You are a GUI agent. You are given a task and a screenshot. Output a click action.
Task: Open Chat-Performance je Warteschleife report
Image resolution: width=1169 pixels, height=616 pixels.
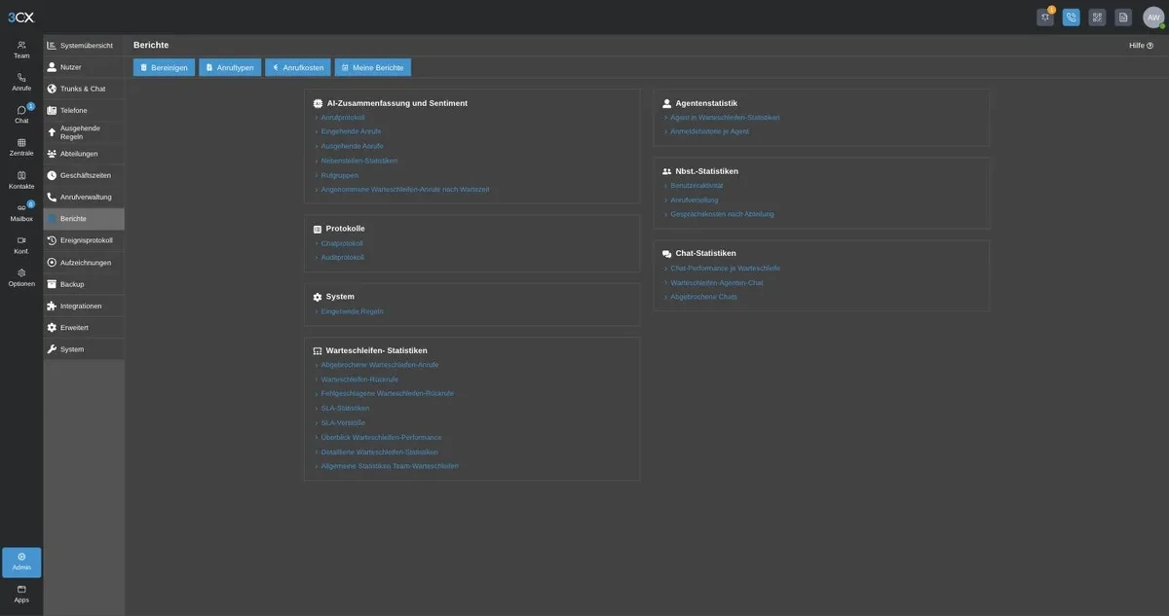tap(726, 269)
